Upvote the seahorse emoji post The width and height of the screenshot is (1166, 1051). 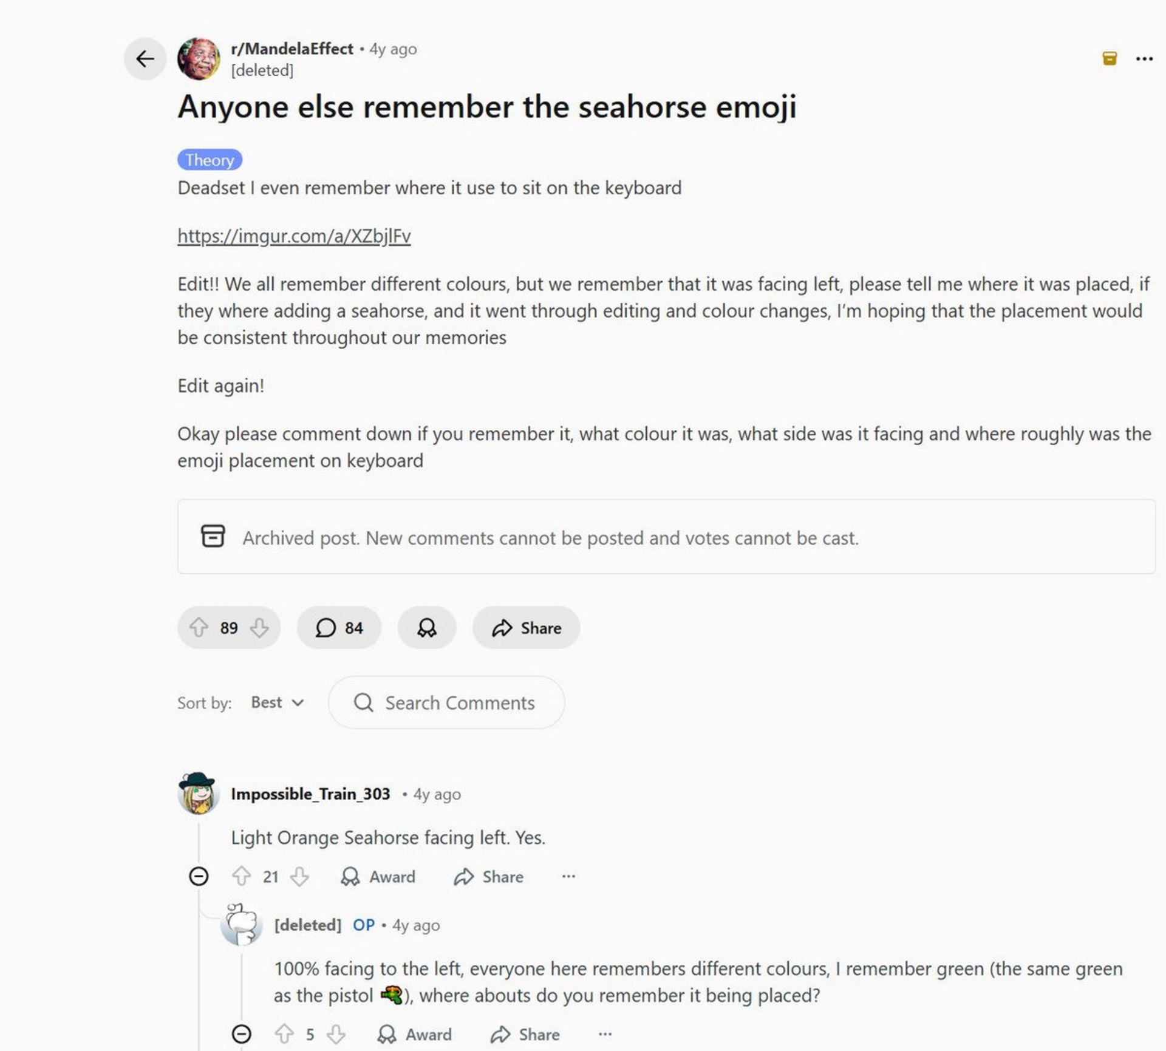point(199,627)
